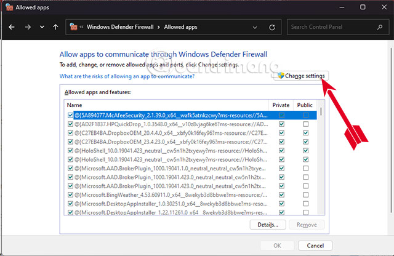Expand the chevron after Windows Defender Firewall
The image size is (394, 256).
[159, 27]
